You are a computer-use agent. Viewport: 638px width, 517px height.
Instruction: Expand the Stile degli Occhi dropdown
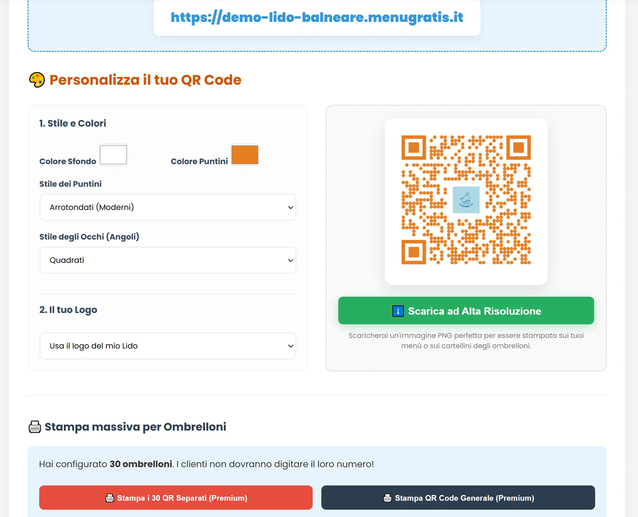pos(168,260)
